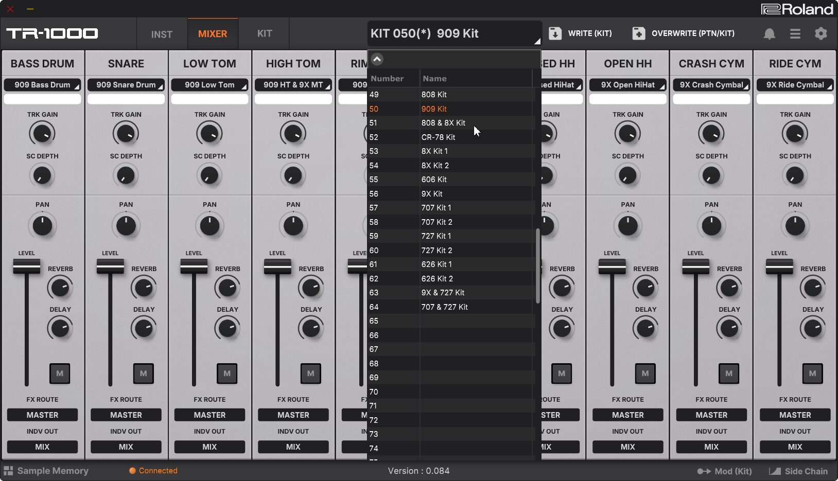Select CR-78 Kit from the kit list

(438, 137)
